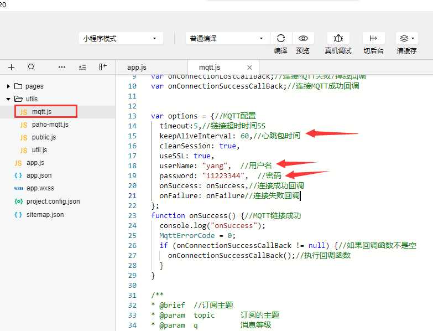Click the 清缓存 label

(407, 50)
